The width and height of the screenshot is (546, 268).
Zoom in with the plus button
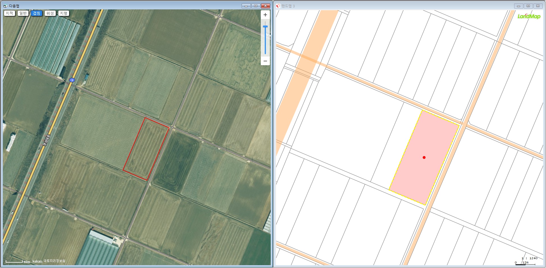tap(265, 15)
